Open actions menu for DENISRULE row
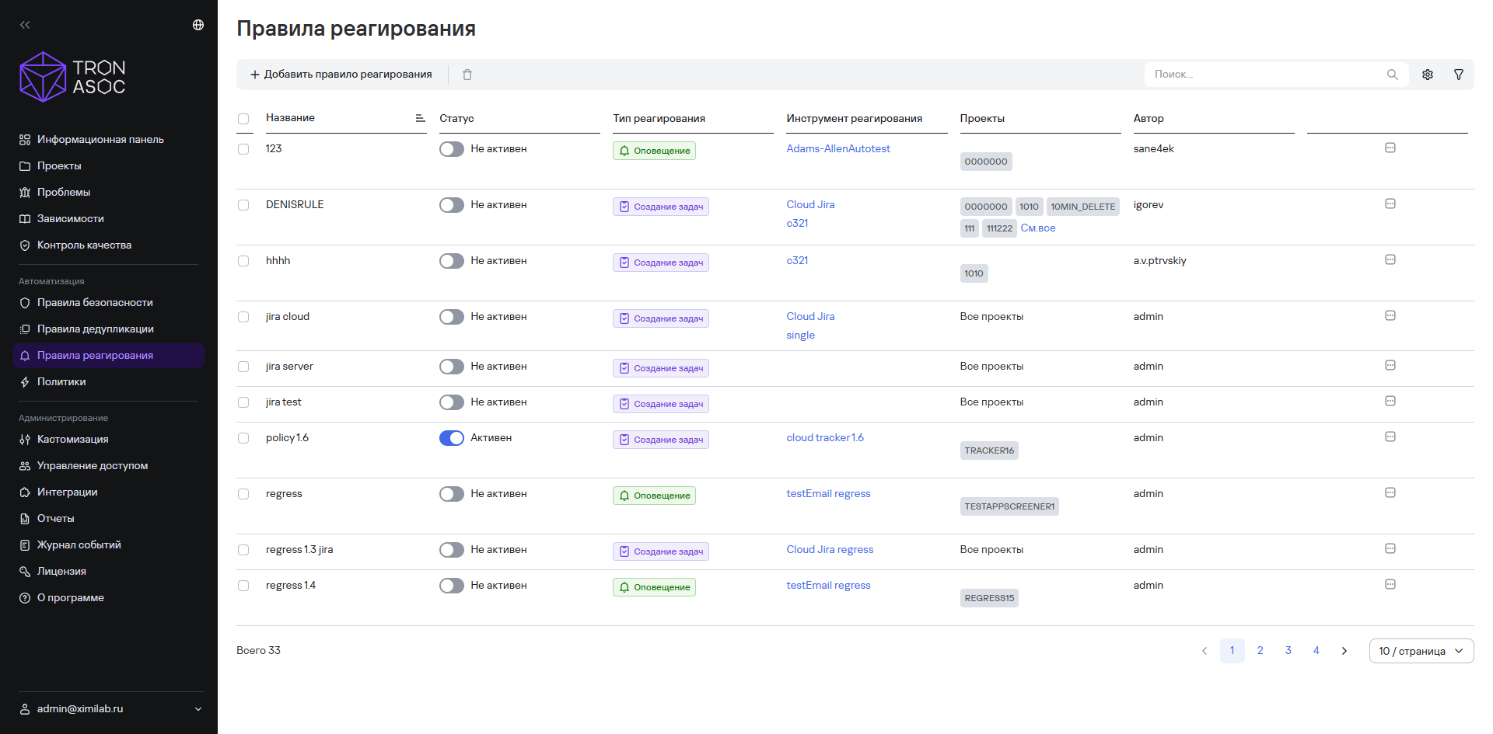Viewport: 1493px width, 734px height. click(x=1390, y=204)
